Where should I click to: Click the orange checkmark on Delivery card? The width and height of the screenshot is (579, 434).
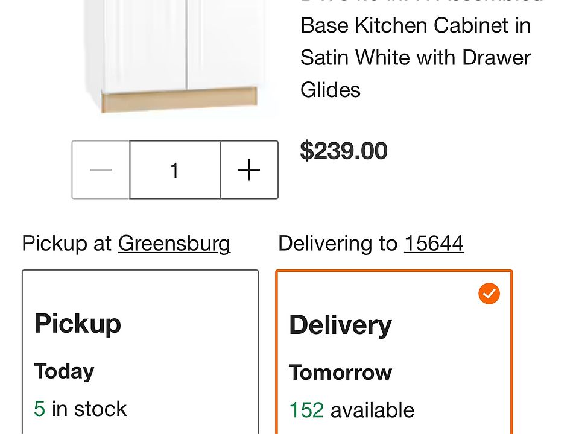click(x=489, y=294)
